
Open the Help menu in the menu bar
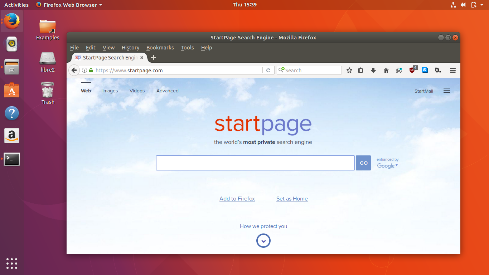tap(207, 48)
